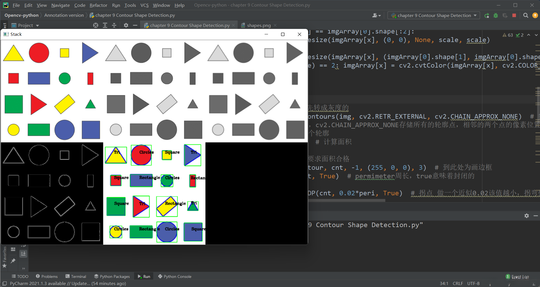
Task: Open the Terminal tool window
Action: 76,276
